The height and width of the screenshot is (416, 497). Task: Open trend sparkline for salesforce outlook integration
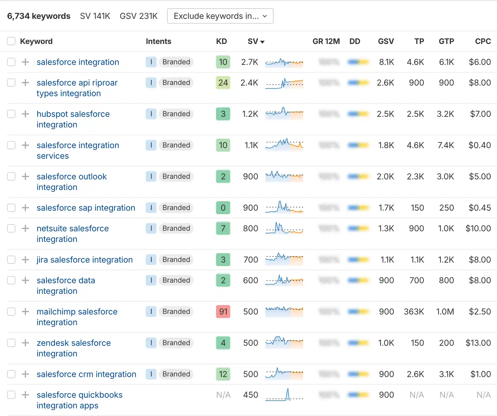[284, 176]
